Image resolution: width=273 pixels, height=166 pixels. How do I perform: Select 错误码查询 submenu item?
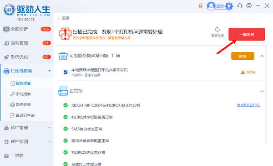pyautogui.click(x=27, y=115)
